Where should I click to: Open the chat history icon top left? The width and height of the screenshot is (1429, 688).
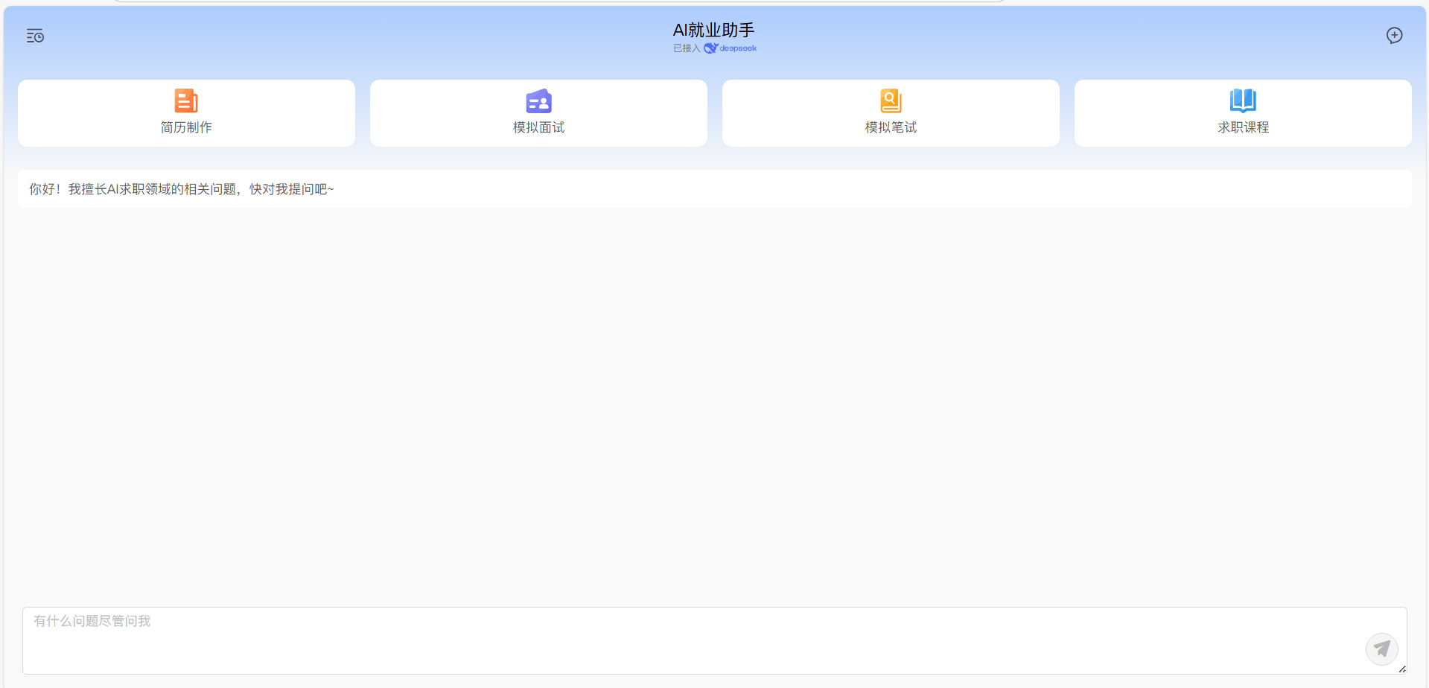click(34, 35)
